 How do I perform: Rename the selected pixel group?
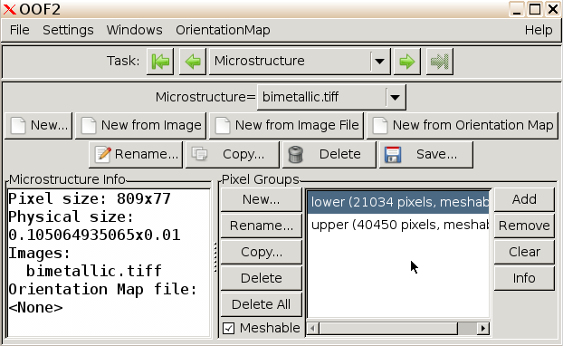[x=262, y=226]
